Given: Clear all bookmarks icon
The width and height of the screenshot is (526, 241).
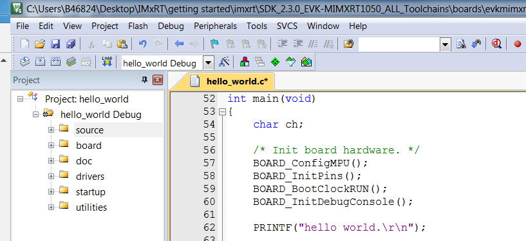Looking at the screenshot, I should [x=261, y=44].
